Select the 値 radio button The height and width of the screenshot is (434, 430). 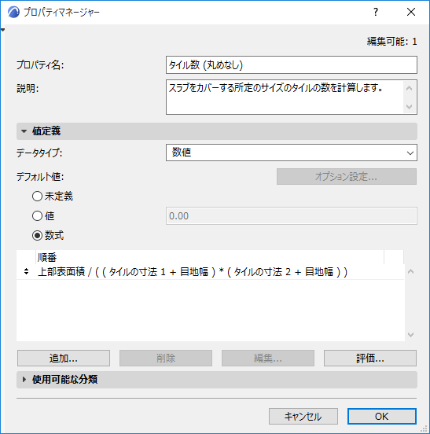[38, 216]
